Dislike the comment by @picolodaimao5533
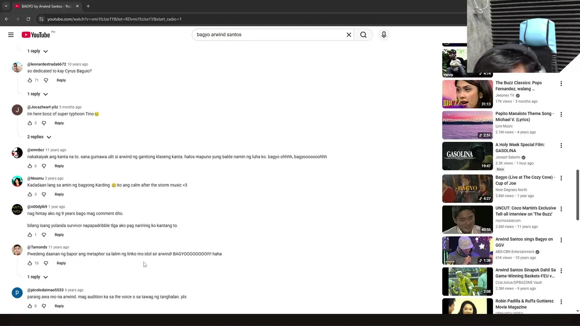Screen dimensions: 580x326 pos(44,306)
